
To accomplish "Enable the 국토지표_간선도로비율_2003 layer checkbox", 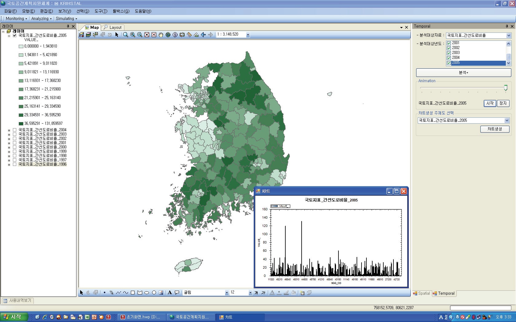I will [x=14, y=134].
